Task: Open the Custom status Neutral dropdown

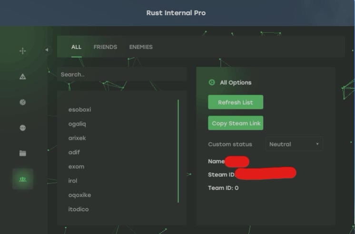Action: [294, 144]
